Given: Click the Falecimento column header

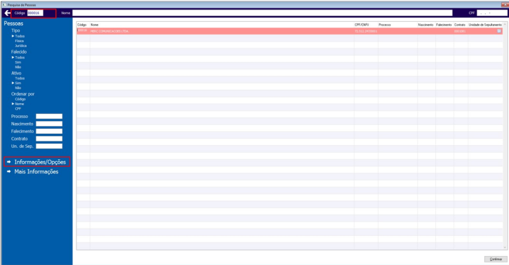Looking at the screenshot, I should (x=444, y=25).
